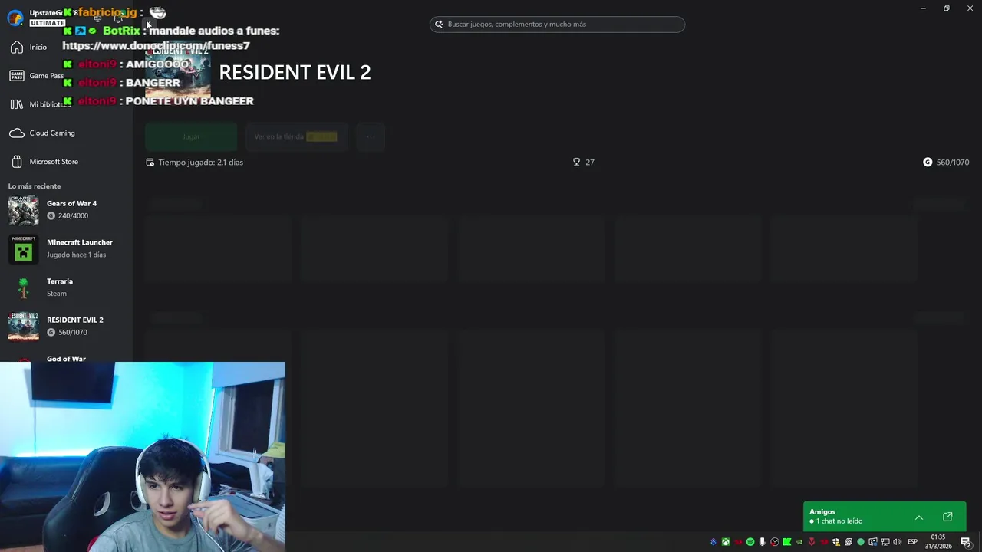Open the notification center icon
982x552 pixels.
point(966,543)
